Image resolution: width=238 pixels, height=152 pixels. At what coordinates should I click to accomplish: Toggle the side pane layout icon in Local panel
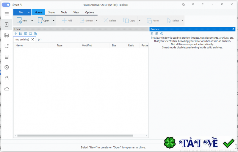26,34
